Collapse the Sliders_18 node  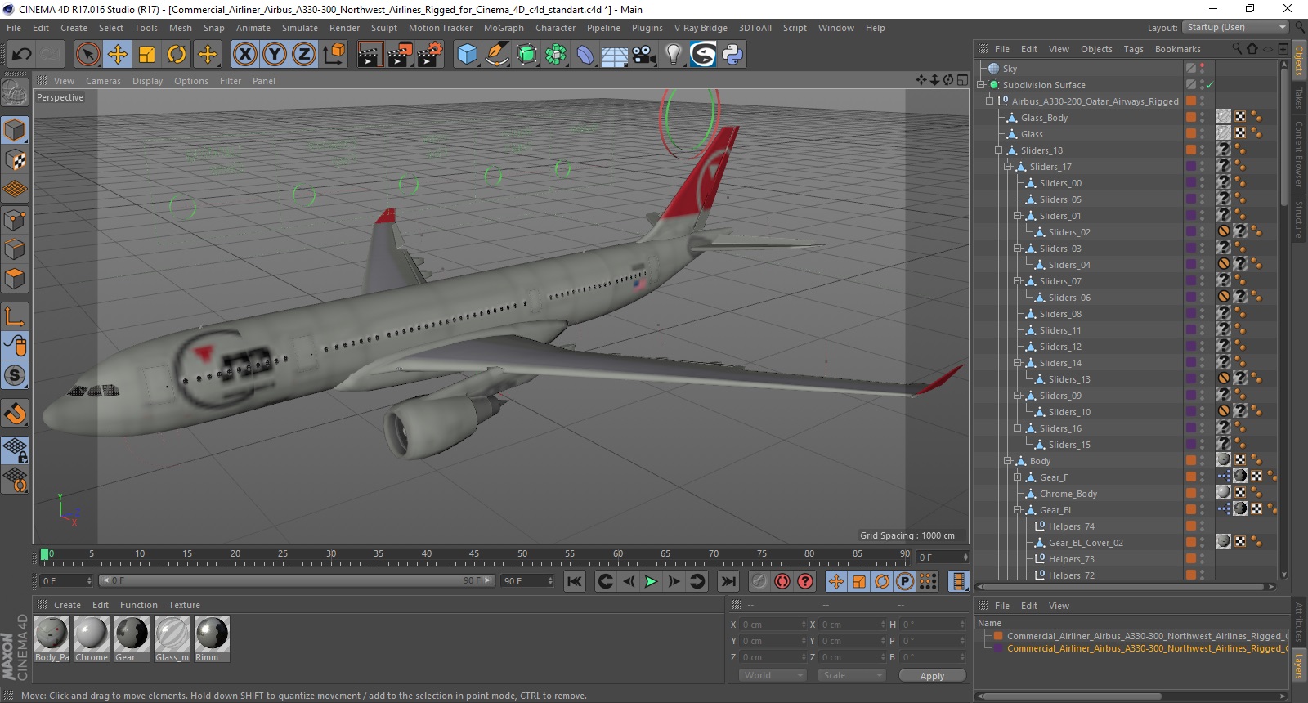pos(998,150)
